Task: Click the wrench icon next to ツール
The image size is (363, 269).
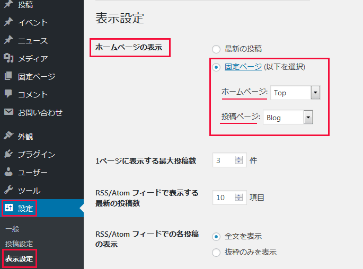Action: click(8, 190)
